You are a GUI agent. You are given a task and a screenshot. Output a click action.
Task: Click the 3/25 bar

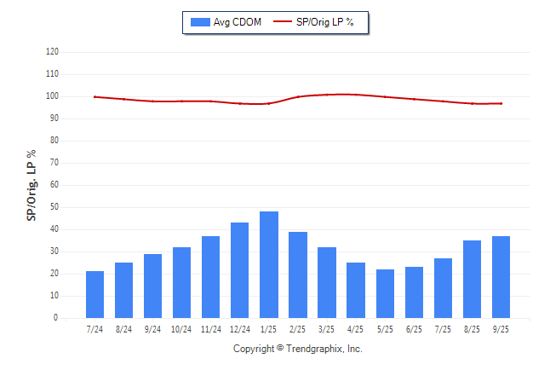click(328, 282)
